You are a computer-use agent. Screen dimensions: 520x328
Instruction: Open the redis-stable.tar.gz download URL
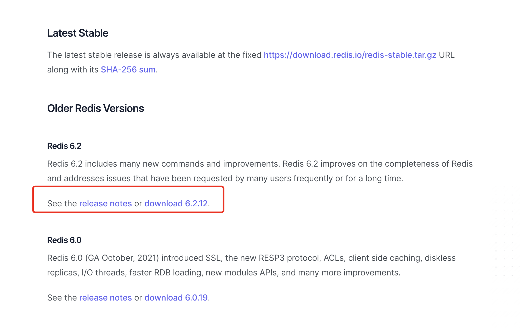[x=350, y=55]
